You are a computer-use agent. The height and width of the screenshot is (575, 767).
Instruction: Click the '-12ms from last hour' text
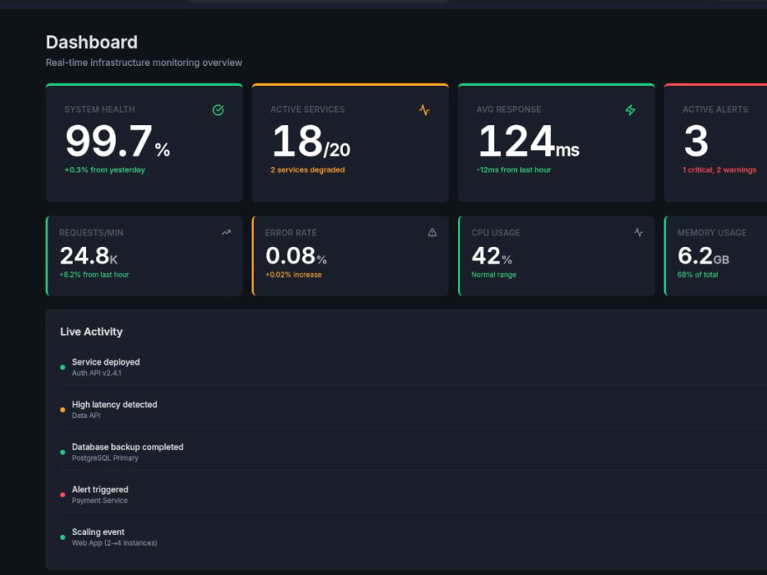click(x=514, y=169)
